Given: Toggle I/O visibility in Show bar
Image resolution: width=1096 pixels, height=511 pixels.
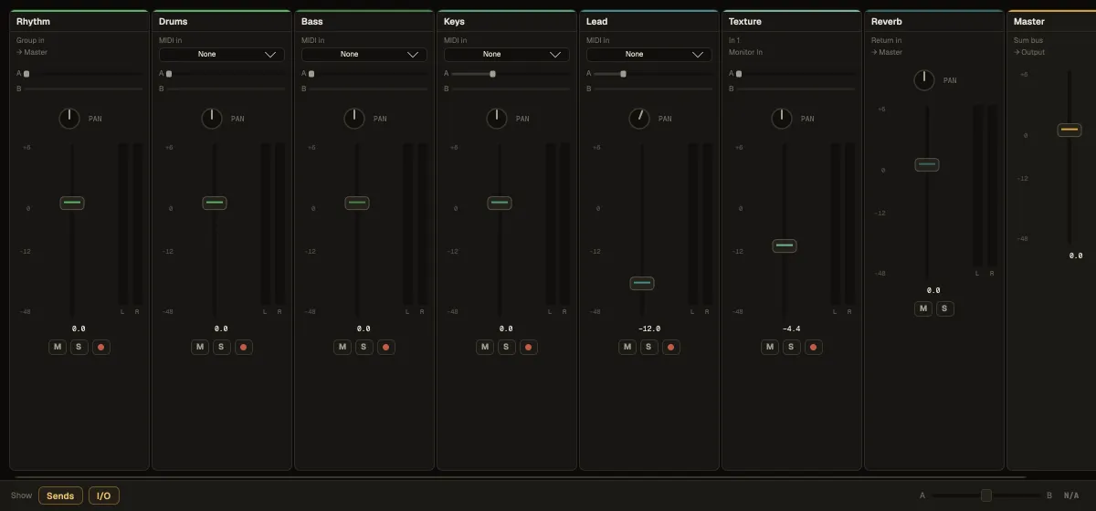Looking at the screenshot, I should 104,495.
